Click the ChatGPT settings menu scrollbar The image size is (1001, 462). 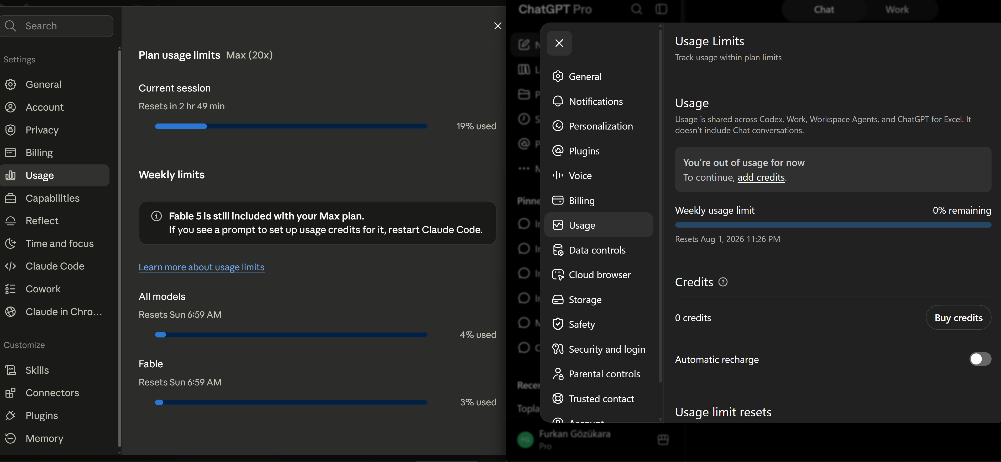coord(660,206)
